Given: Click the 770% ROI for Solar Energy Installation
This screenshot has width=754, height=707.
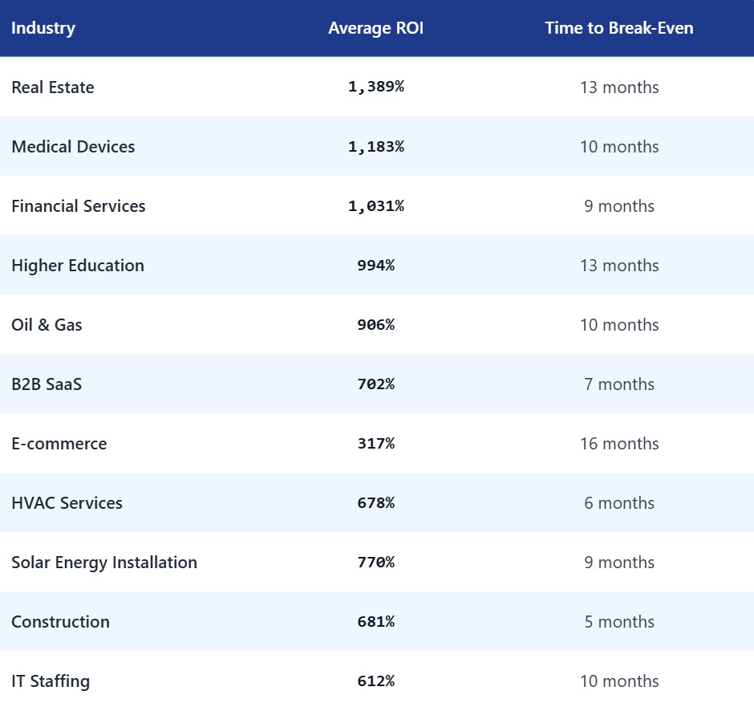Looking at the screenshot, I should (x=376, y=563).
